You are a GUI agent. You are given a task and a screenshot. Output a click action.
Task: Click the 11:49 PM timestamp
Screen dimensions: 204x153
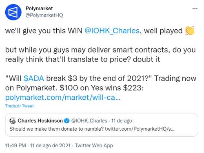pos(16,145)
